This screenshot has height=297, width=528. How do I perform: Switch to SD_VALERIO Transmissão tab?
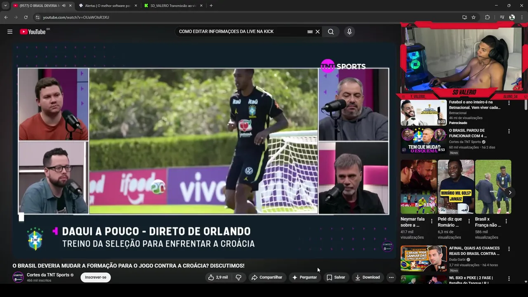pyautogui.click(x=173, y=6)
